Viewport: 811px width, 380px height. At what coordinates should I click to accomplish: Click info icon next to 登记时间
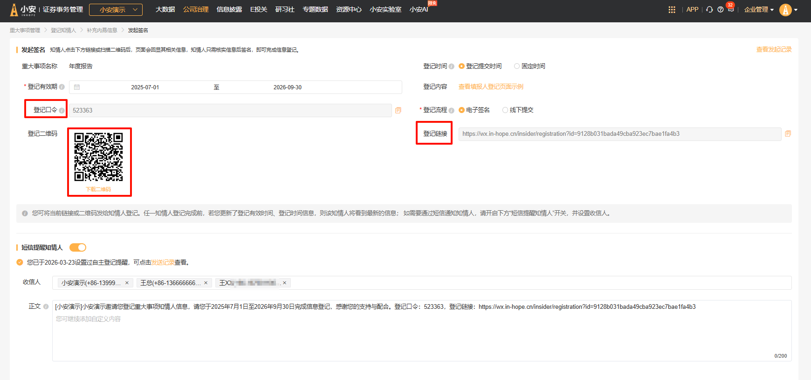coord(451,67)
